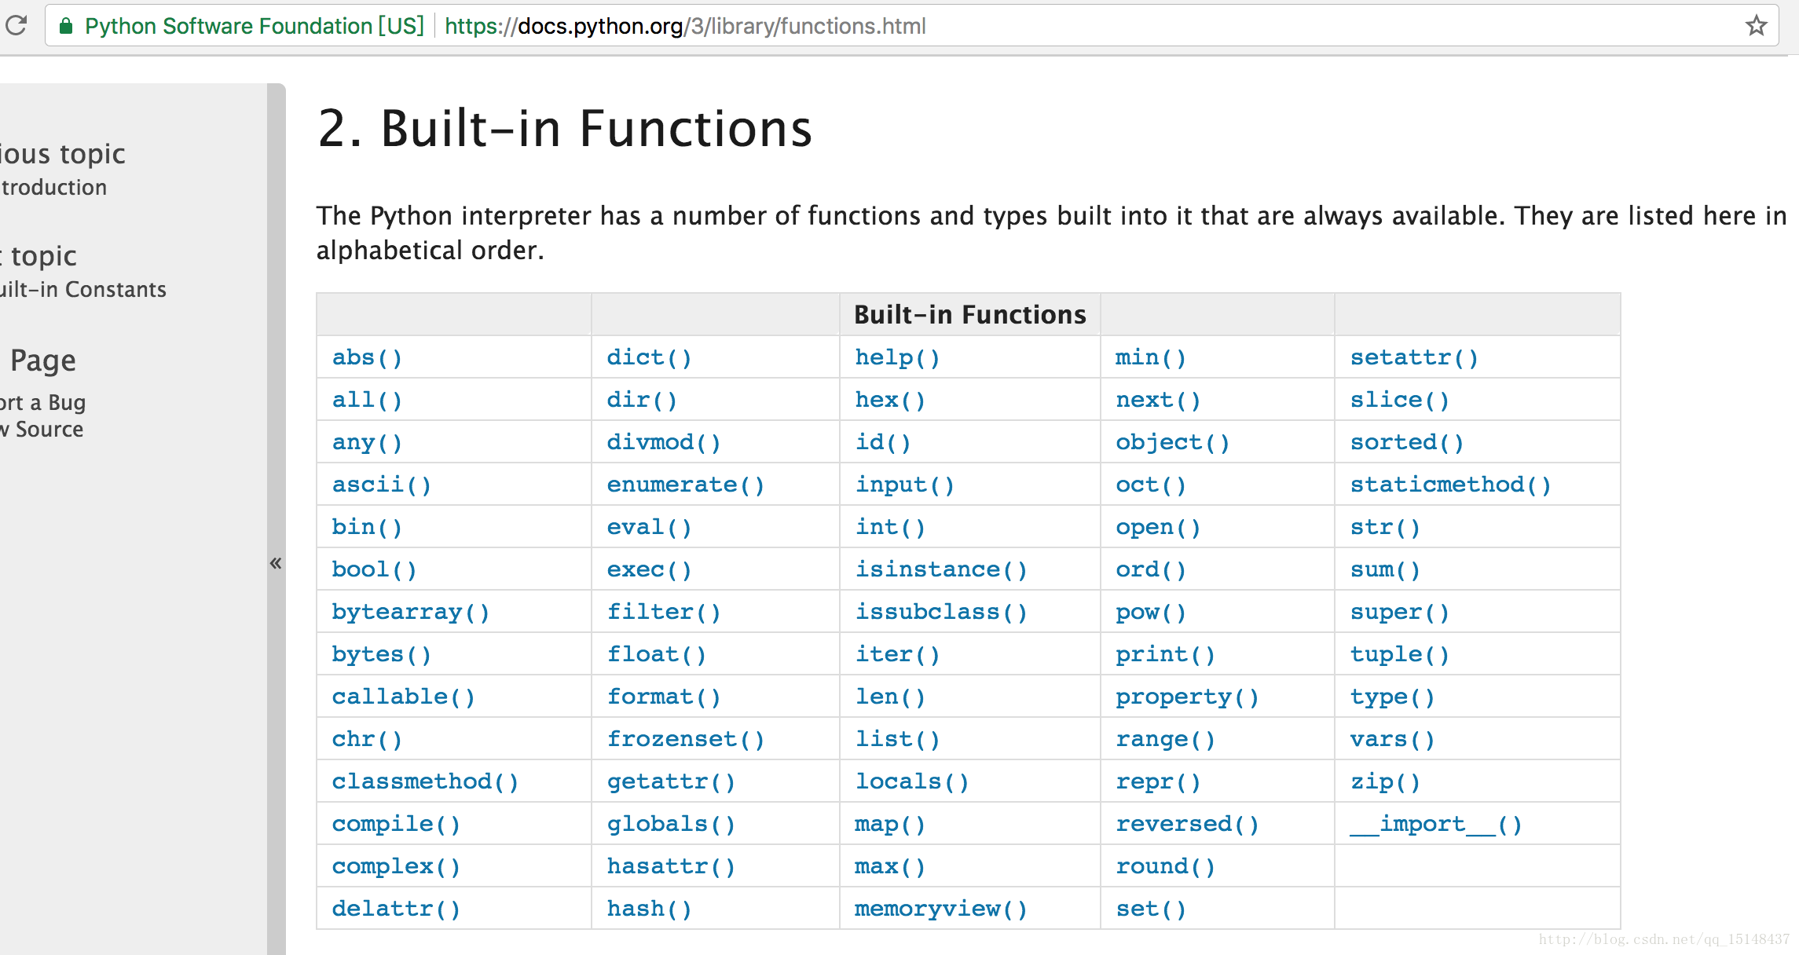This screenshot has height=955, width=1799.
Task: Click the Show Source link
Action: tap(42, 430)
